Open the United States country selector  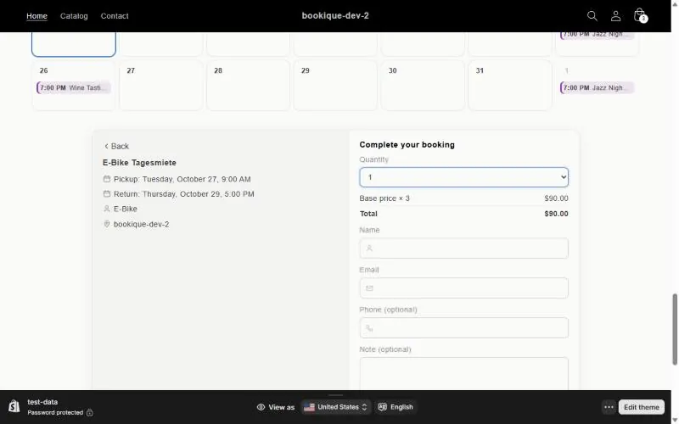coord(335,407)
